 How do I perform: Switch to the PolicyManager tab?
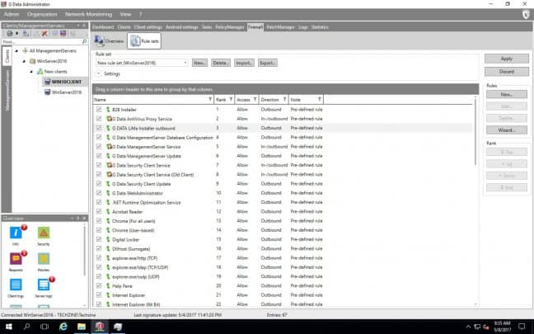tap(230, 27)
